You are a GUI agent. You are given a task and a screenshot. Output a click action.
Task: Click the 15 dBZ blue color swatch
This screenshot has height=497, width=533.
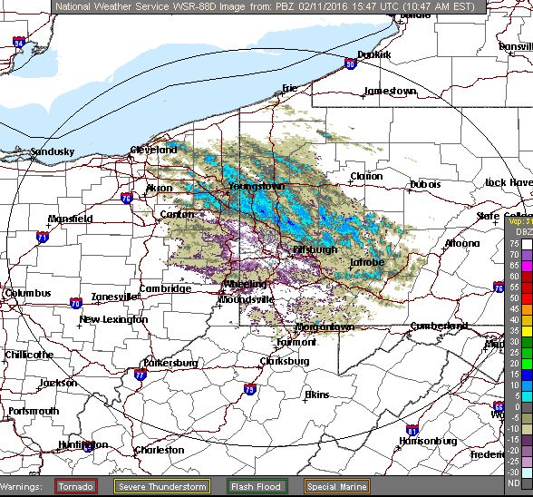click(527, 375)
